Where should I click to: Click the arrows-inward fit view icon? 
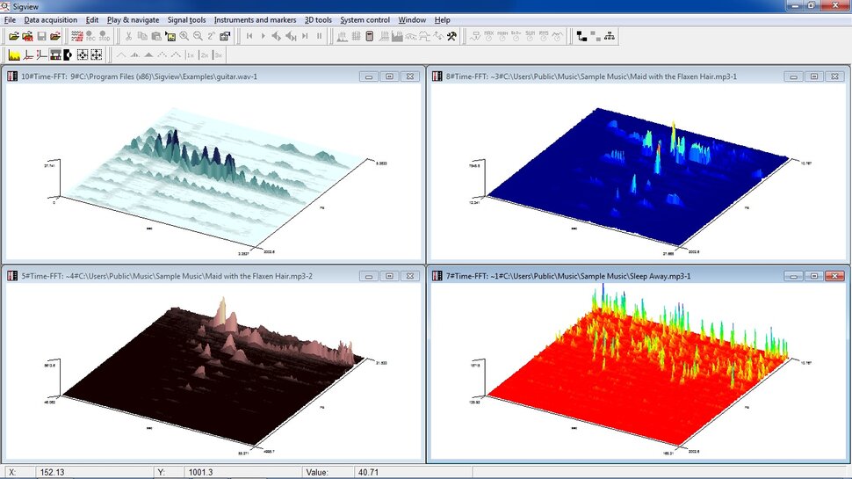coord(82,54)
